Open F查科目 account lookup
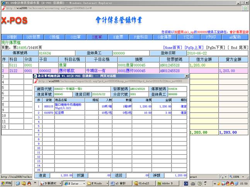The width and height of the screenshot is (250, 187). pyautogui.click(x=140, y=37)
